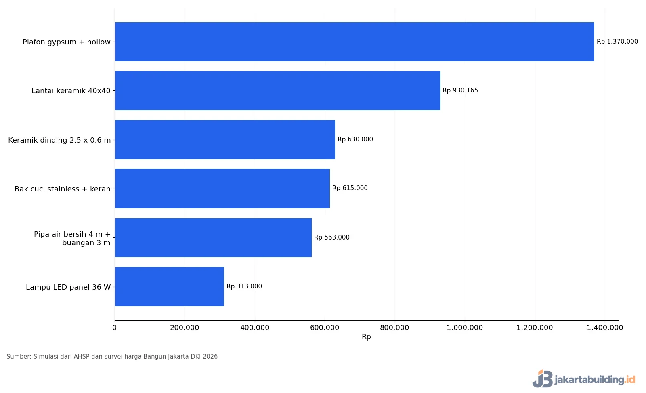Viewport: 646px width, 393px height.
Task: Select the Keramik dinding bar
Action: (x=225, y=140)
